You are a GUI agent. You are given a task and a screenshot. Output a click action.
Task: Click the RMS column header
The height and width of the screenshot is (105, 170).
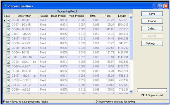tap(93, 16)
